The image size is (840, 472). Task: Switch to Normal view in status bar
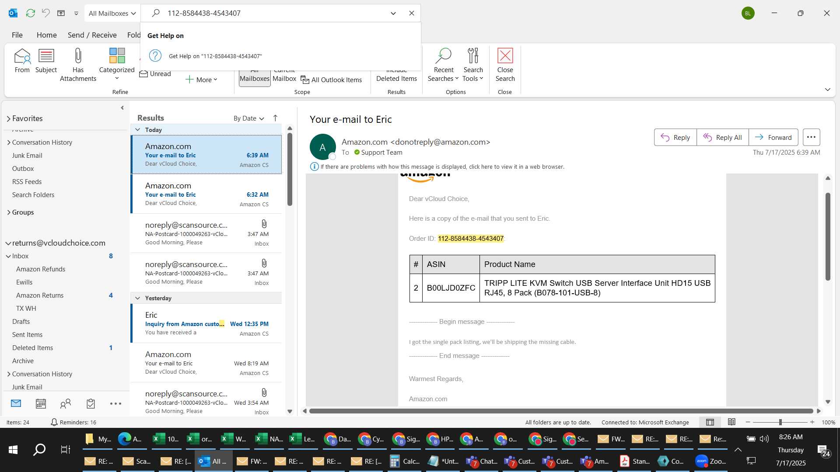pos(710,422)
